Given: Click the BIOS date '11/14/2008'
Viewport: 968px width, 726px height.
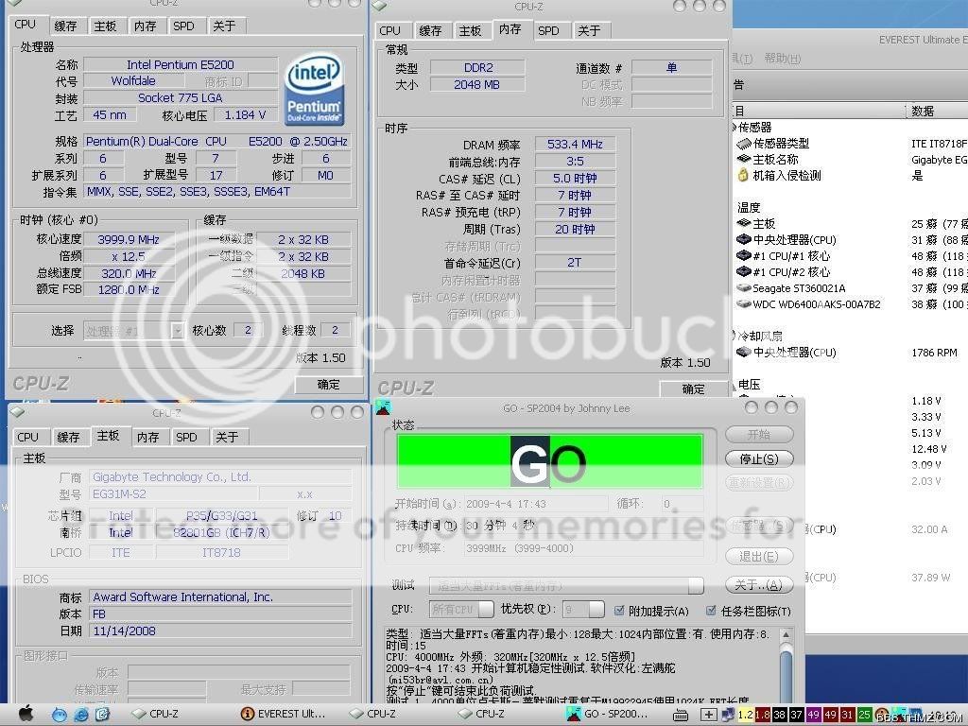Looking at the screenshot, I should pos(219,631).
